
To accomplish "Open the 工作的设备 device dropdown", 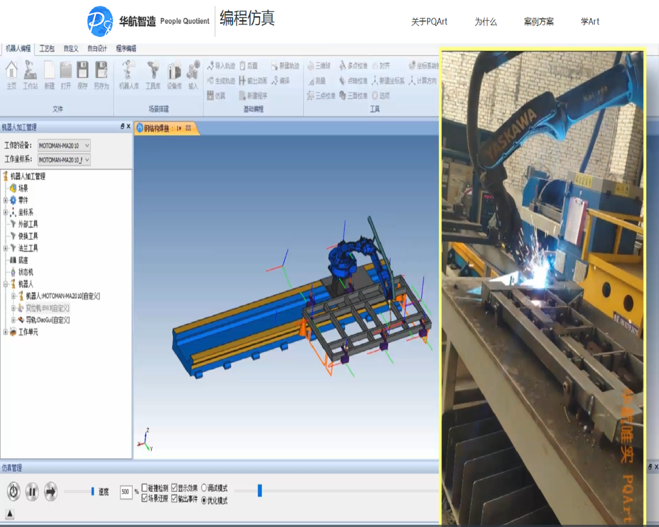I will (64, 145).
